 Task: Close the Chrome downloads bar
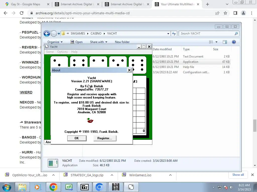click(252, 175)
